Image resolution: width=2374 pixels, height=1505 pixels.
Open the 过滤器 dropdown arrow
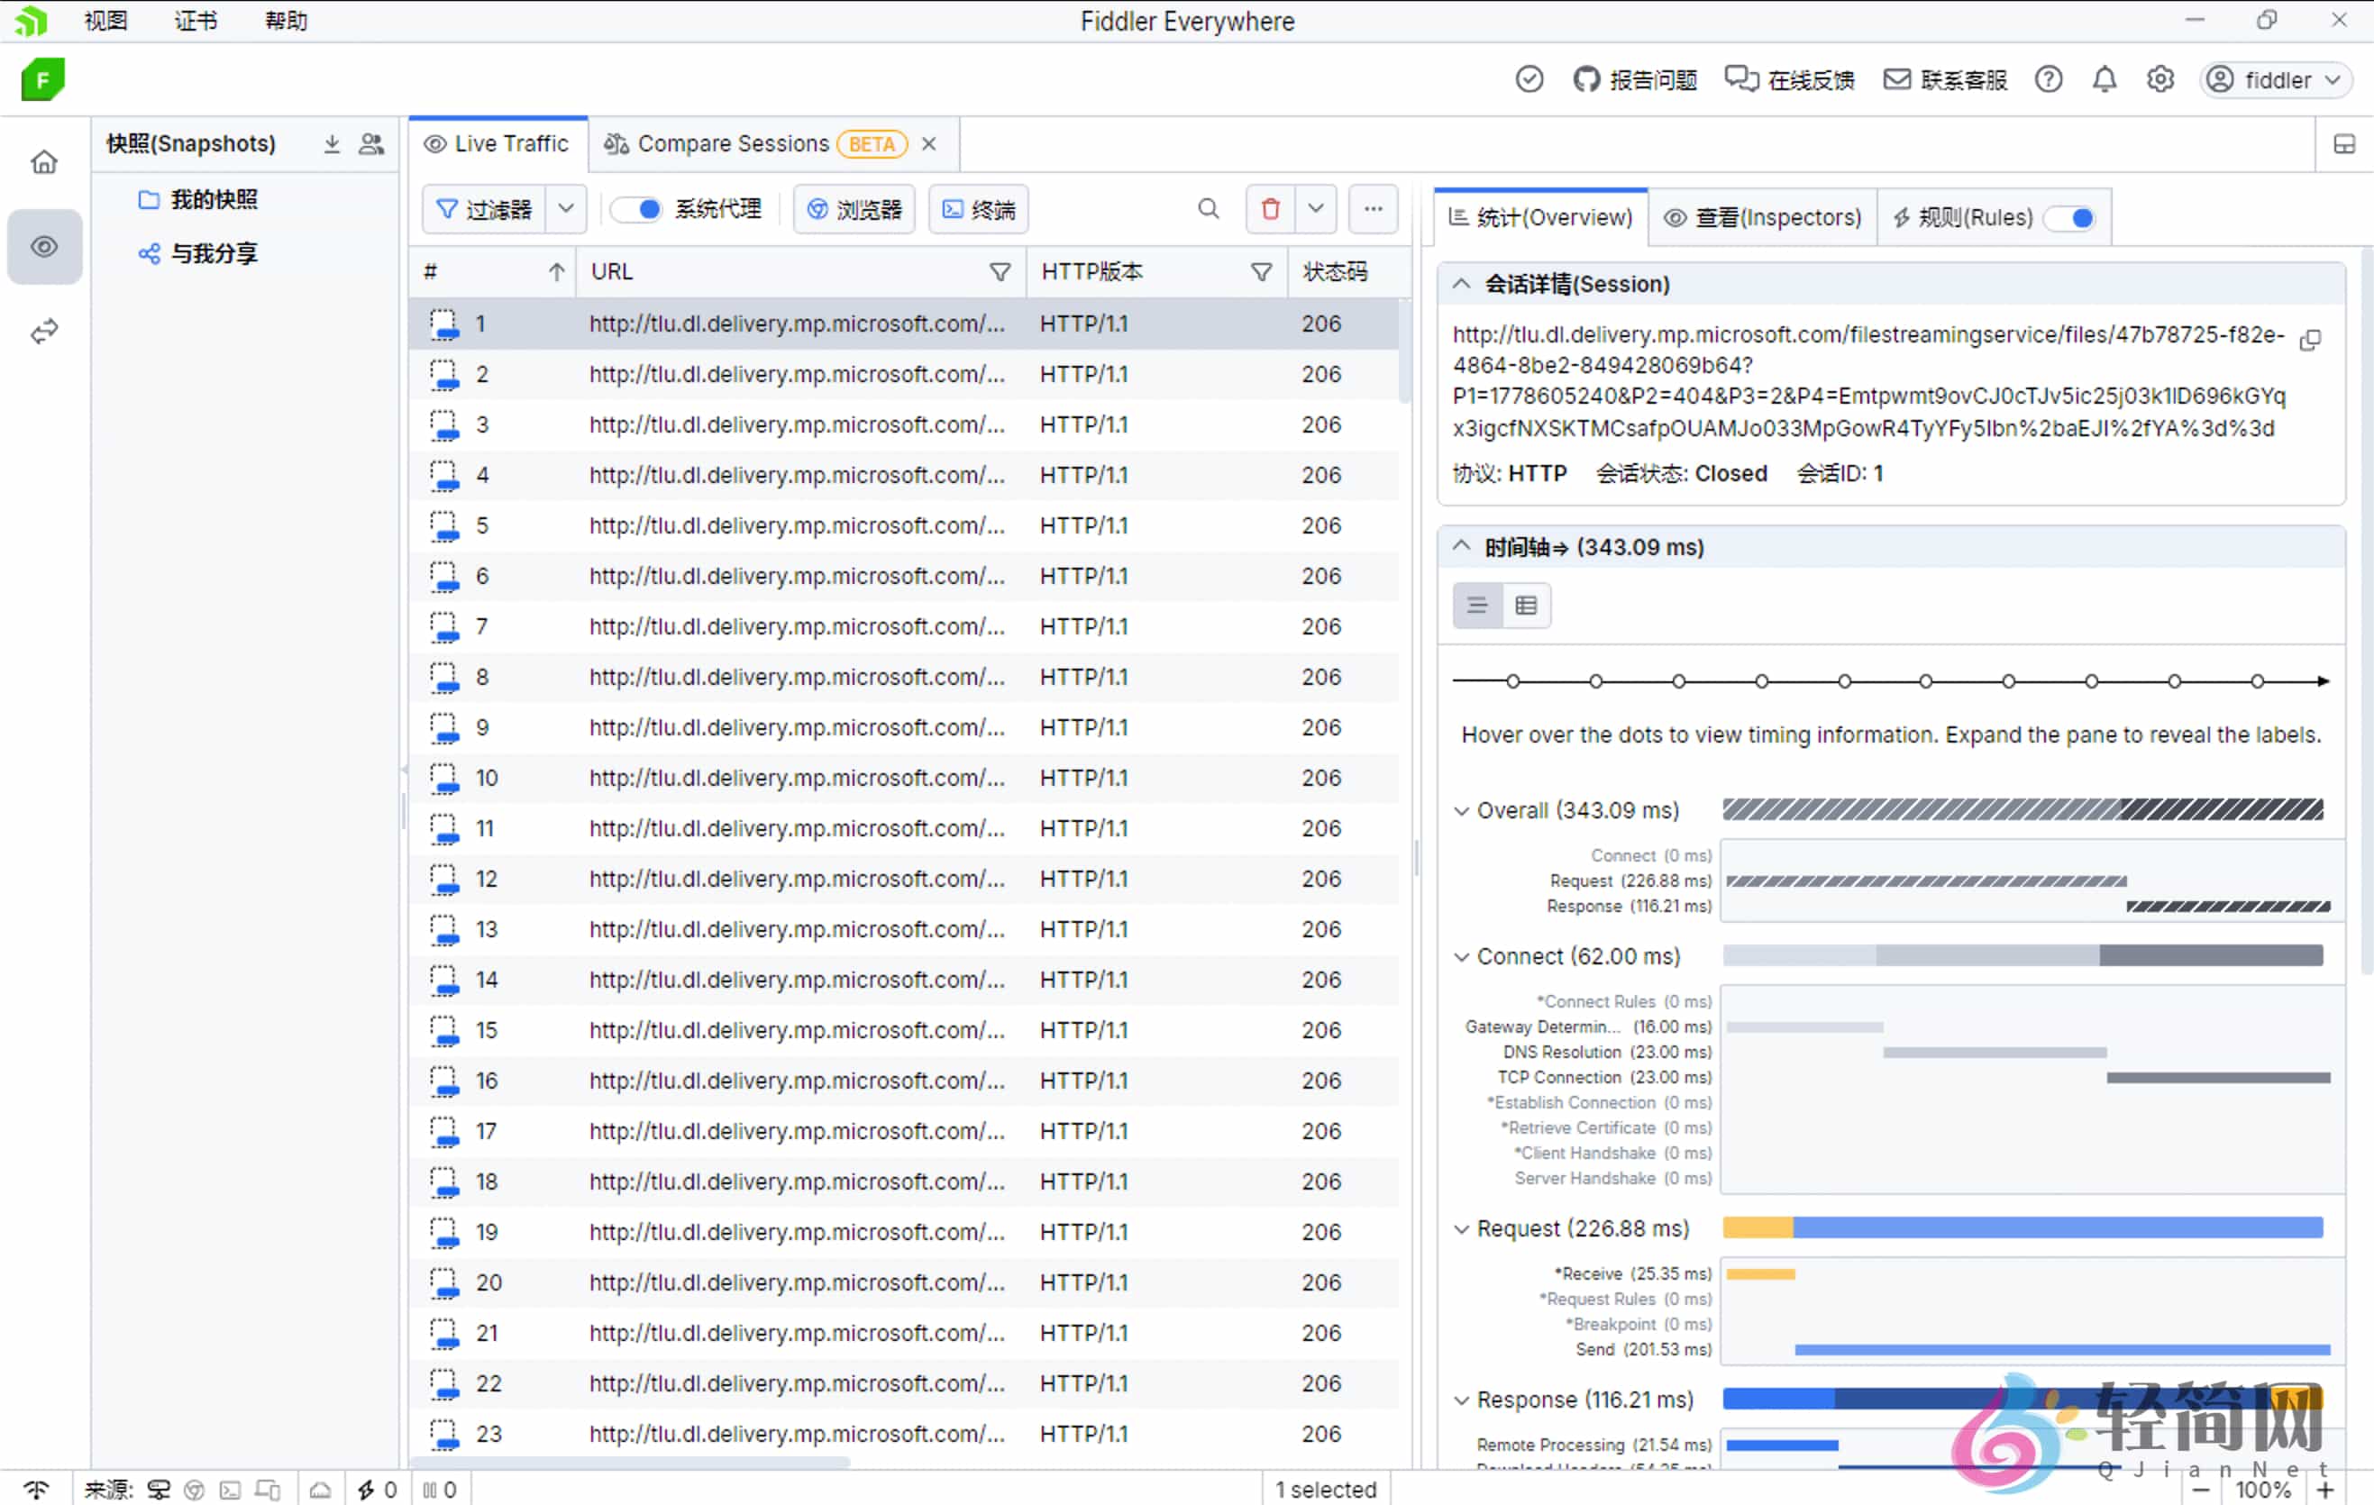[x=566, y=209]
